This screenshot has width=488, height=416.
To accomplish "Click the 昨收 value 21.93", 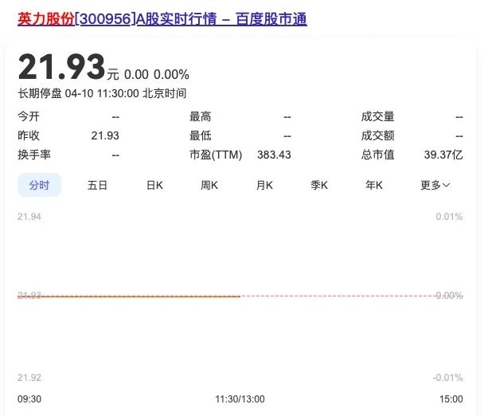I will pos(105,135).
